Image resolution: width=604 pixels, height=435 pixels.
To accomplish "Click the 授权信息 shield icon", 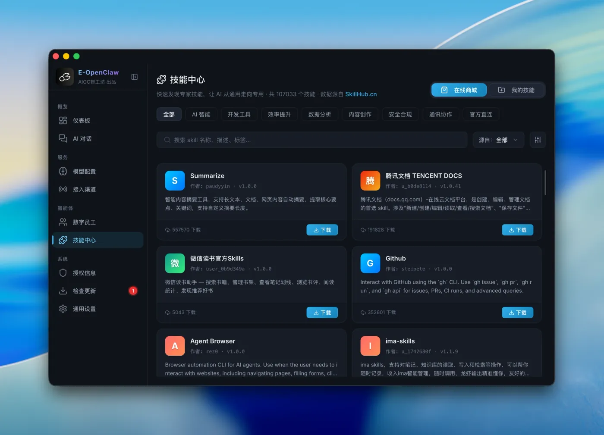I will click(x=63, y=273).
